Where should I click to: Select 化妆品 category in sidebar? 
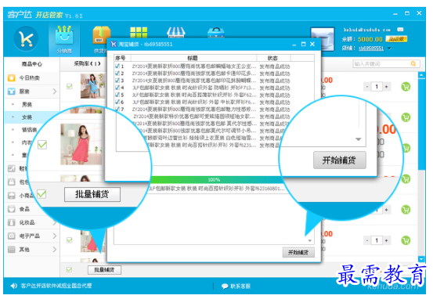[27, 222]
